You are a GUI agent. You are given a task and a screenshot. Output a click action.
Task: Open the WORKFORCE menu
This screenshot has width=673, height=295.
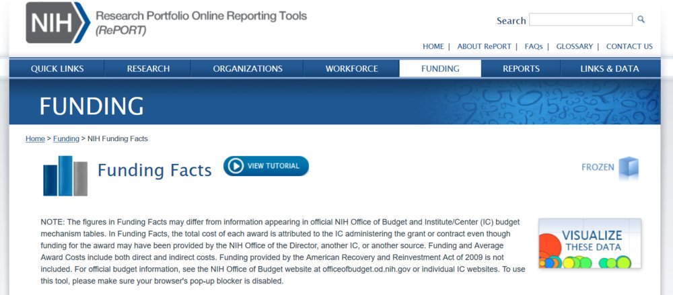[x=351, y=69]
